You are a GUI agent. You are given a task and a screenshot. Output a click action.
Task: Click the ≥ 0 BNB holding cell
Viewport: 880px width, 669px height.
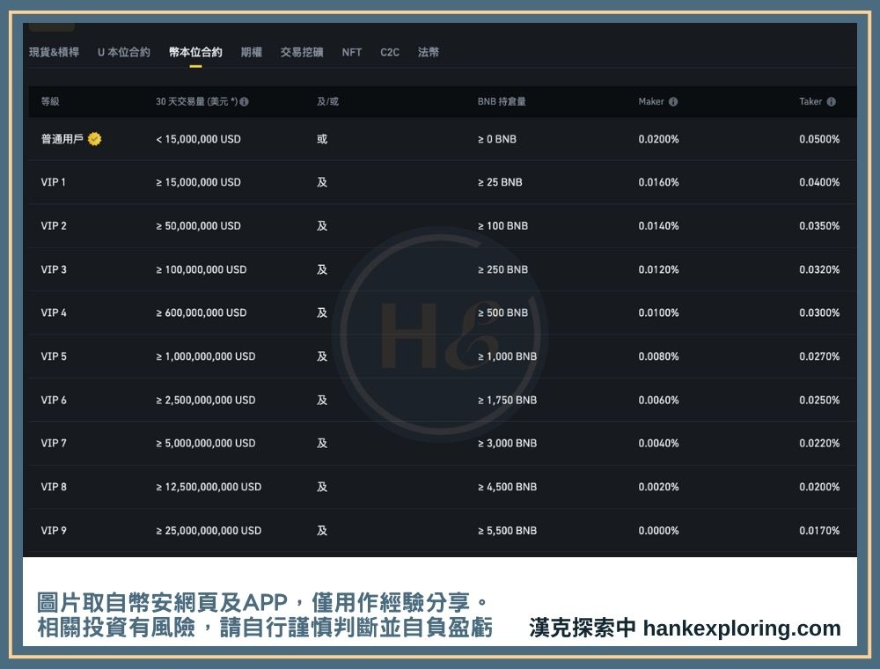coord(496,139)
